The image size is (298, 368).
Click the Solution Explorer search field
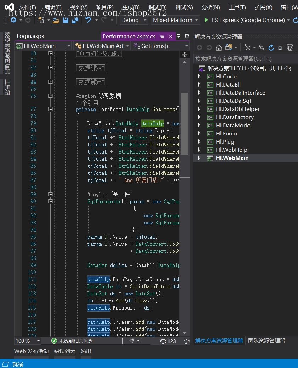[246, 58]
